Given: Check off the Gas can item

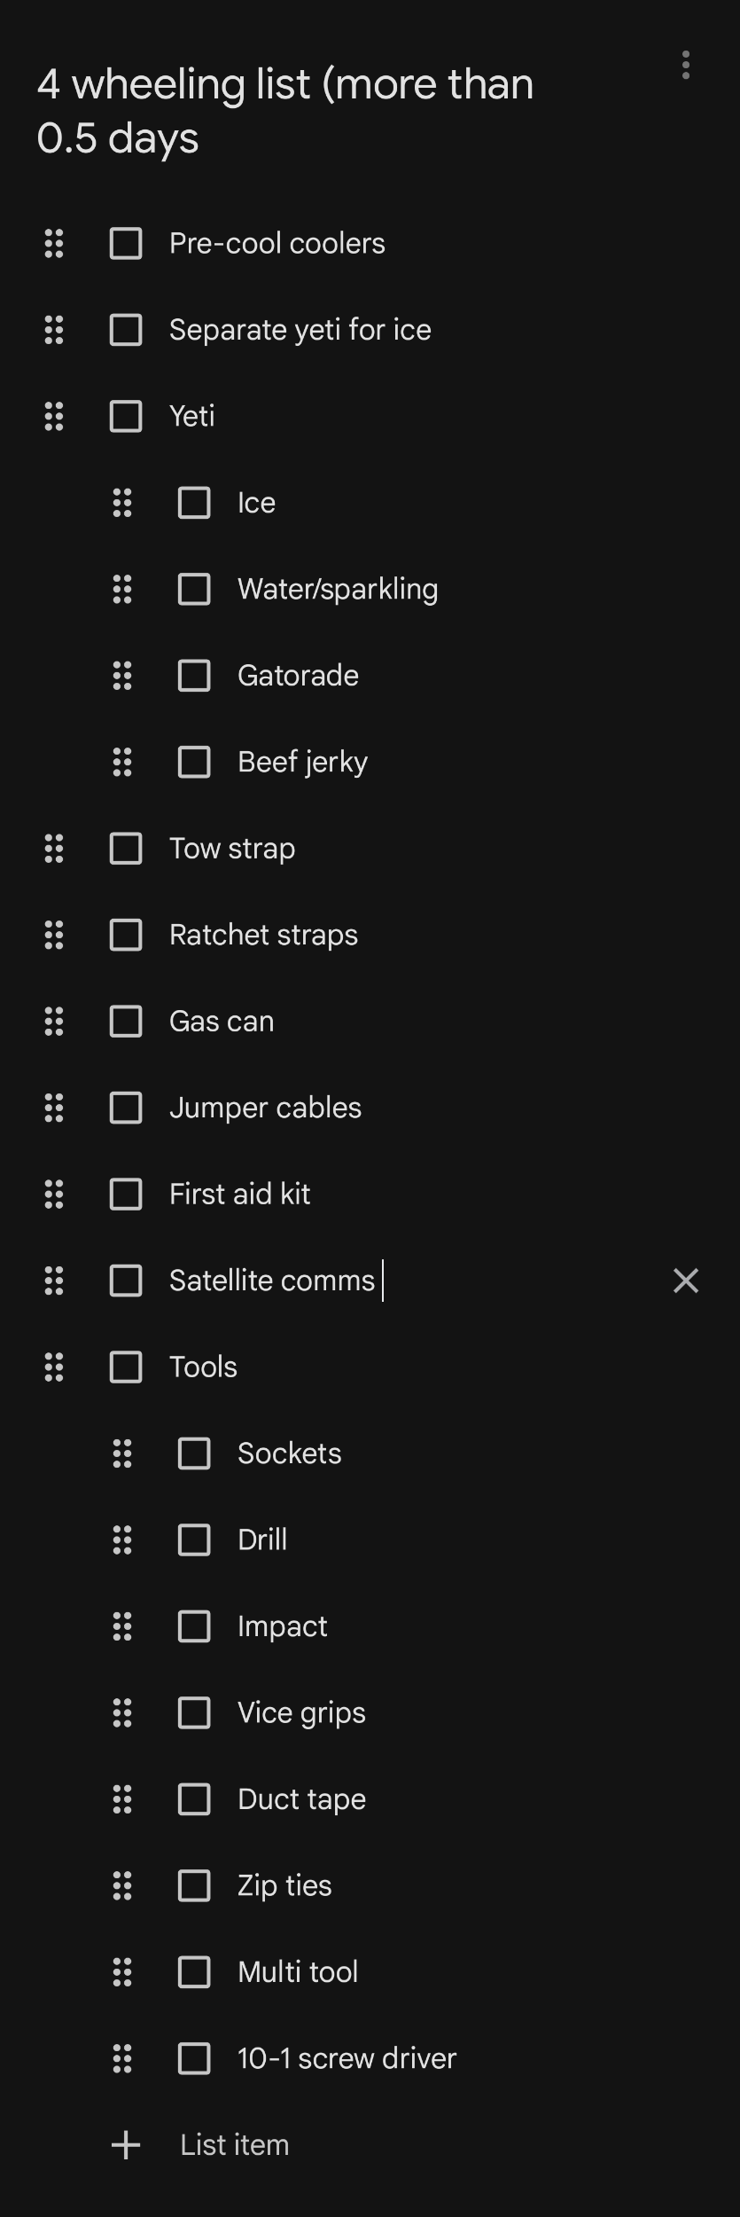Looking at the screenshot, I should tap(125, 1021).
